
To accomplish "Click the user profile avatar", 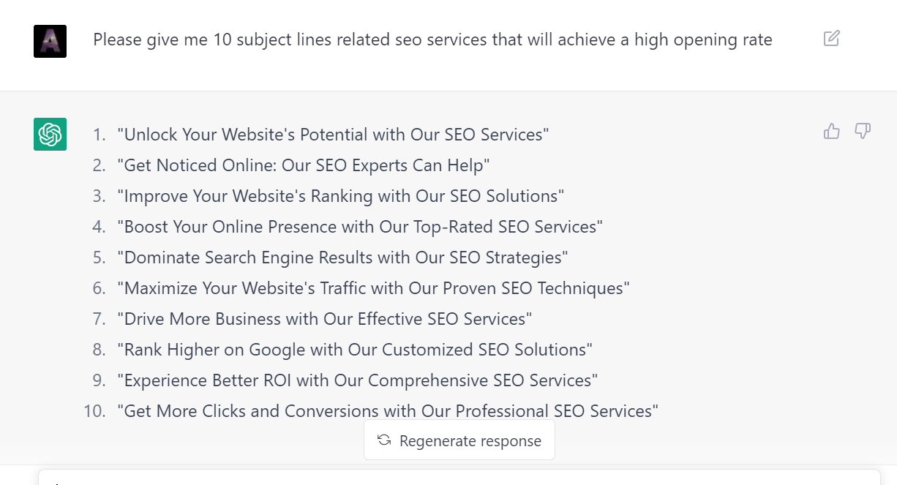I will [x=50, y=41].
